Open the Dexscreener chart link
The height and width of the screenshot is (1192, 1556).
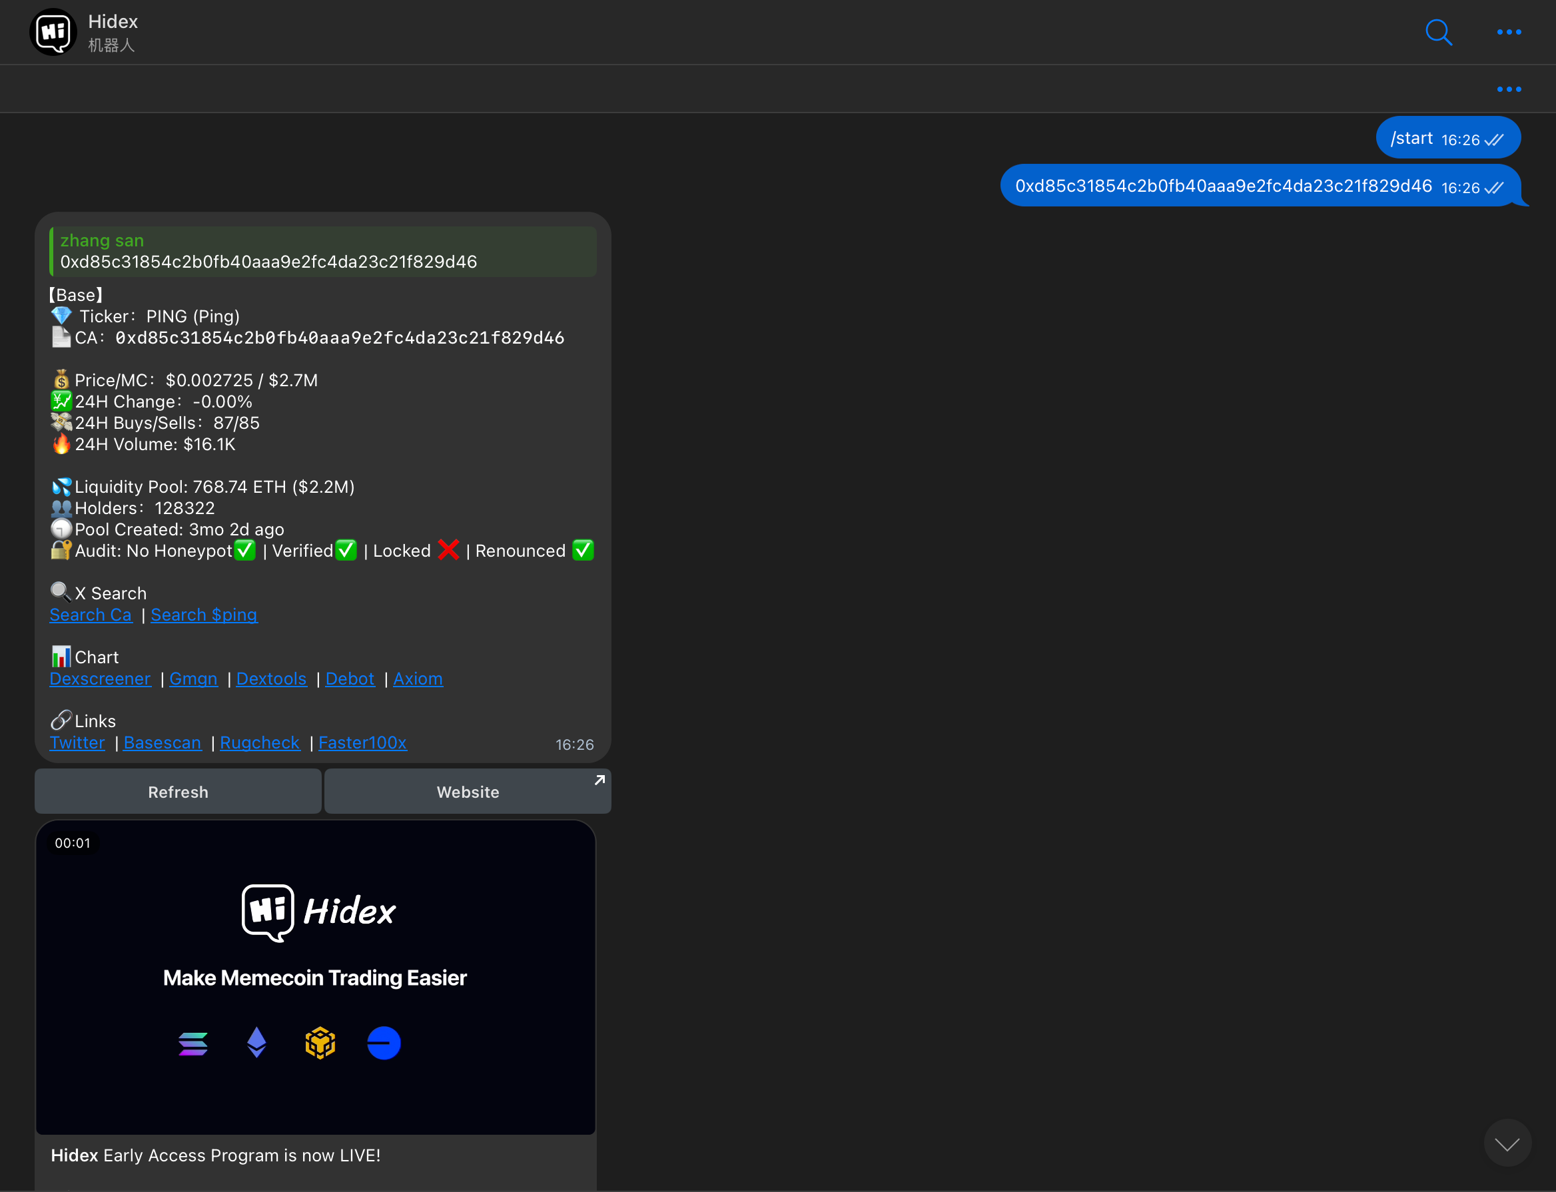point(100,679)
